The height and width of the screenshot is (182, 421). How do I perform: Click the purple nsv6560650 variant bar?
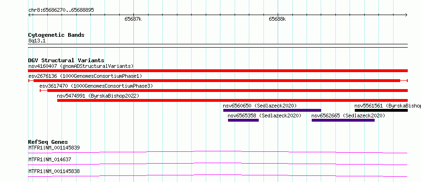[272, 110]
